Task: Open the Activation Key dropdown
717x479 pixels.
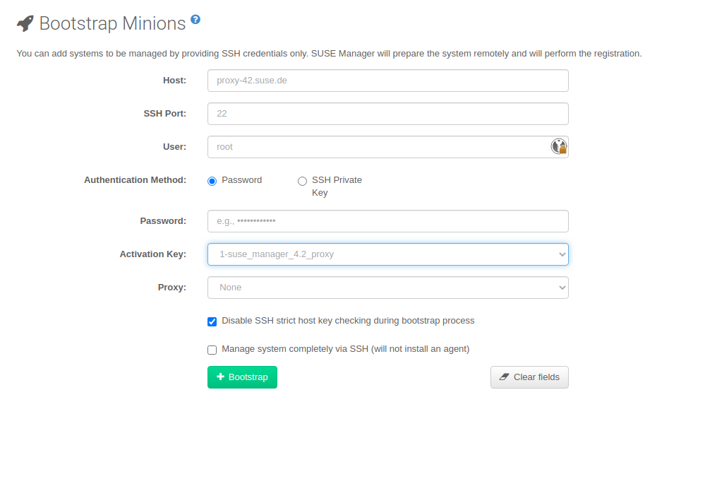Action: [387, 254]
